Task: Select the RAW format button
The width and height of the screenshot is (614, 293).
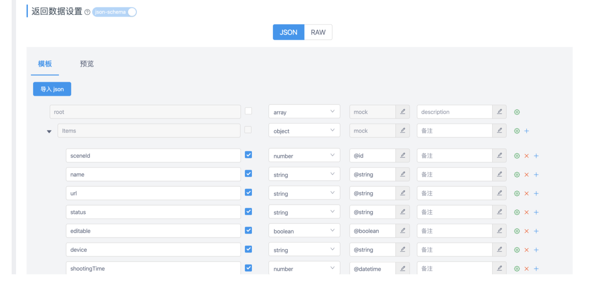Action: coord(318,32)
